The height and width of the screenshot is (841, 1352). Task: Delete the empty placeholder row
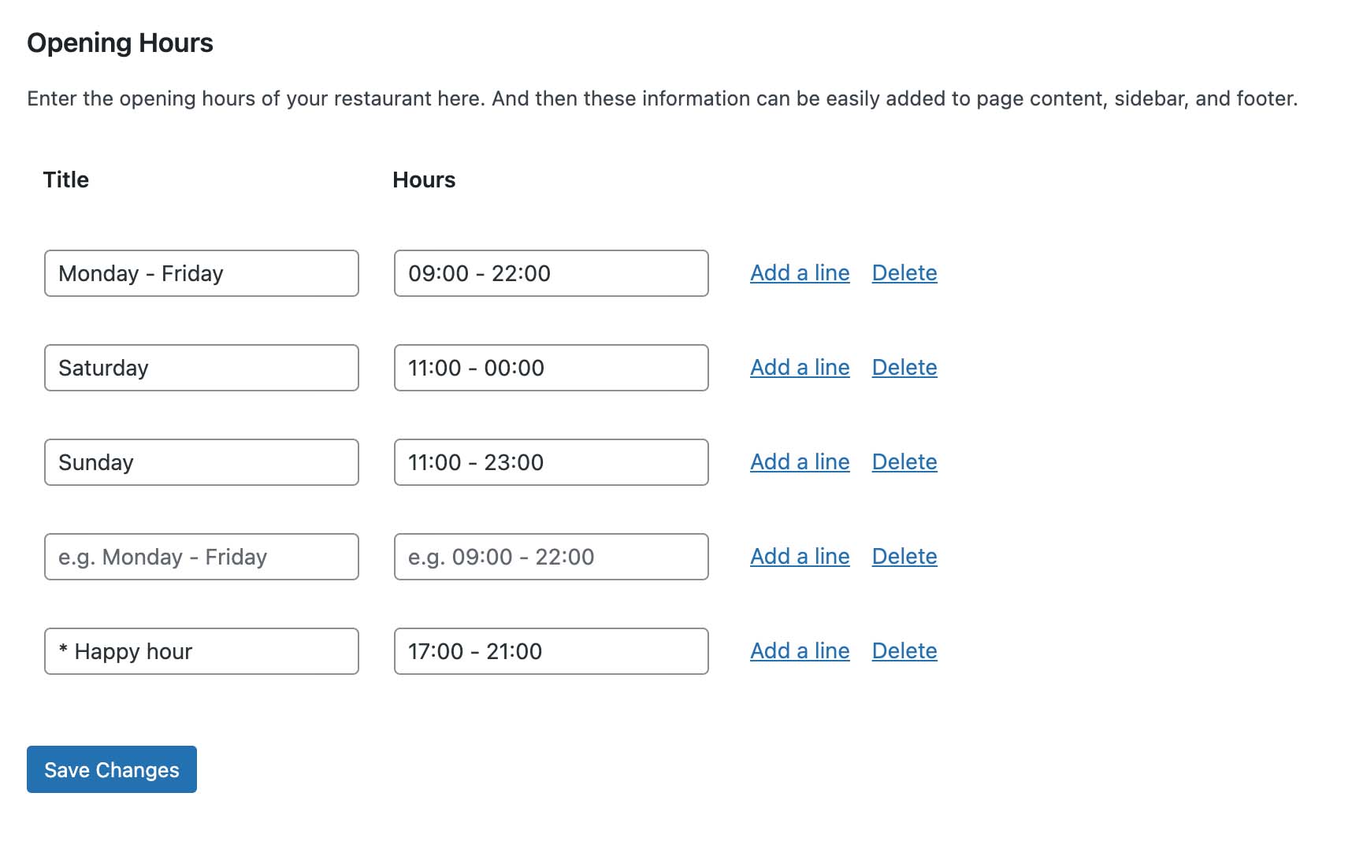pyautogui.click(x=904, y=557)
